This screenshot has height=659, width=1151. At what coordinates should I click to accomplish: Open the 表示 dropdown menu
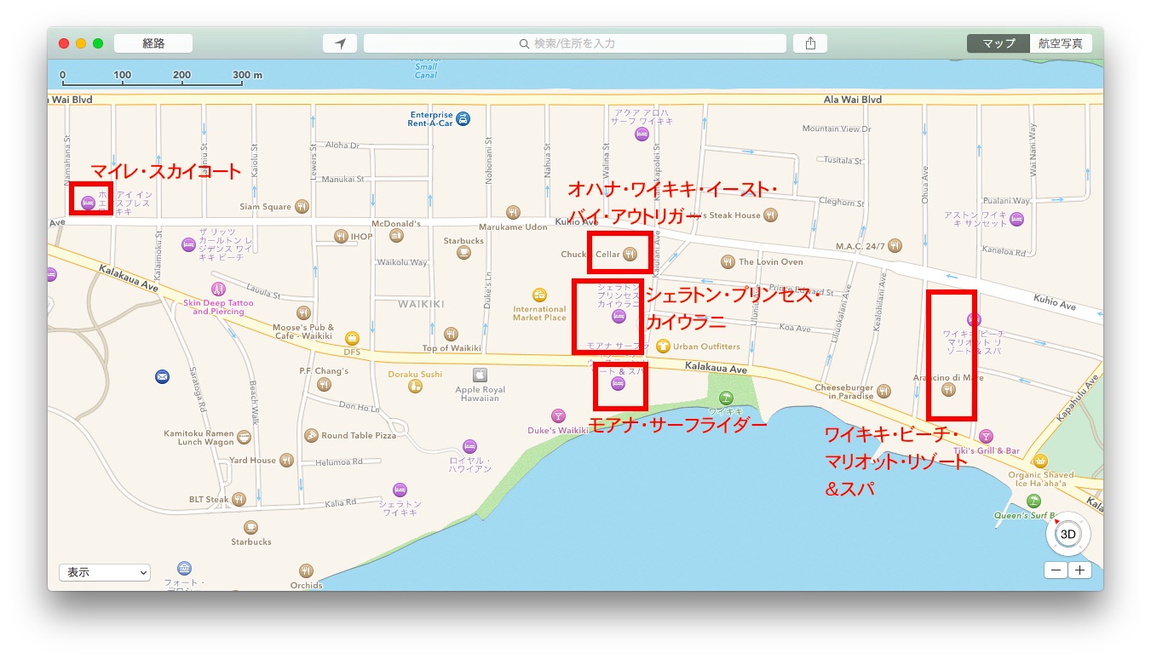pyautogui.click(x=105, y=573)
